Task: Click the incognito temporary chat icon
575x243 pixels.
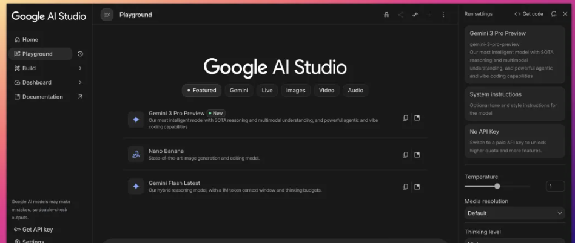Action: (x=386, y=15)
